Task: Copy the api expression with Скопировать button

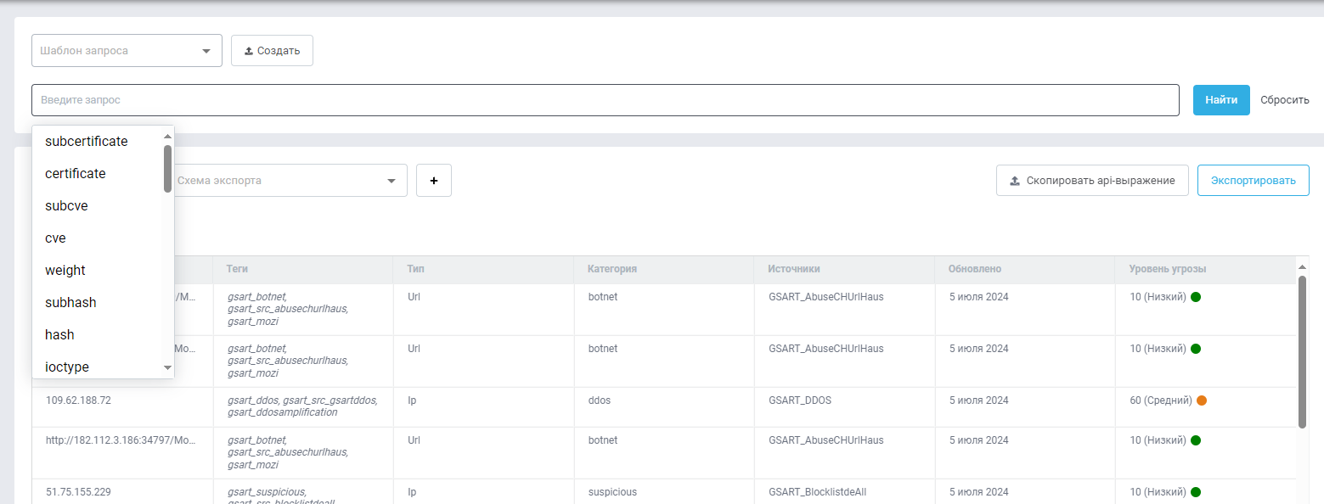Action: click(x=1091, y=181)
